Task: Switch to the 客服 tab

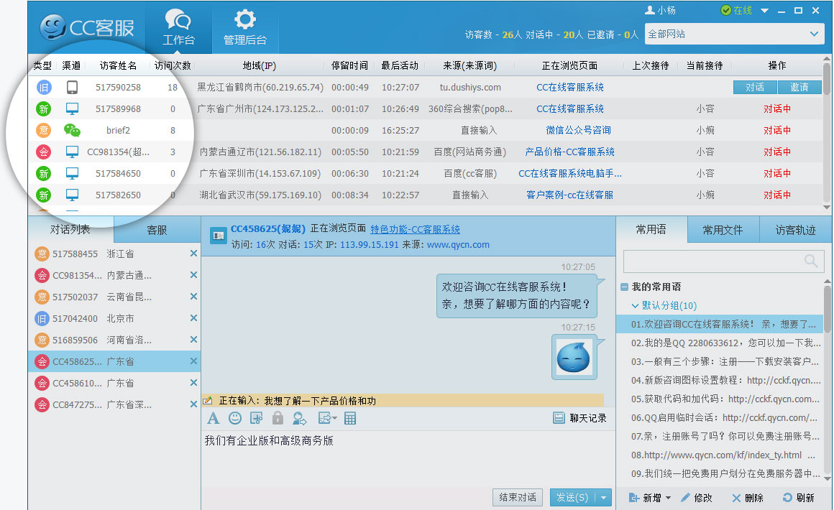Action: 157,230
